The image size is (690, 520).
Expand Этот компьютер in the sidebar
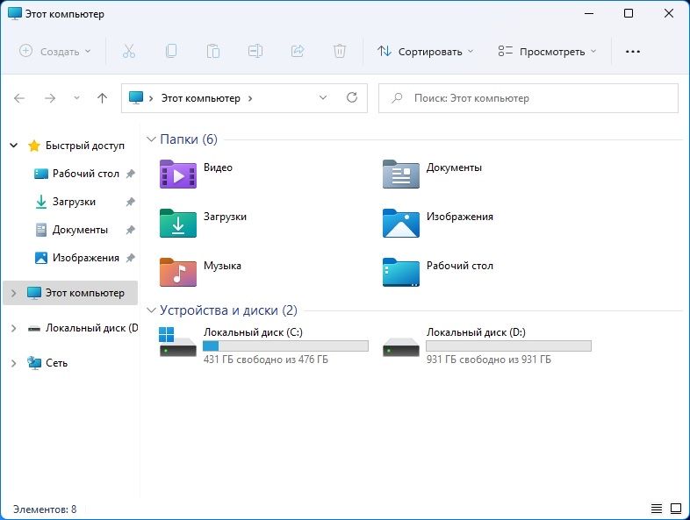pos(14,293)
